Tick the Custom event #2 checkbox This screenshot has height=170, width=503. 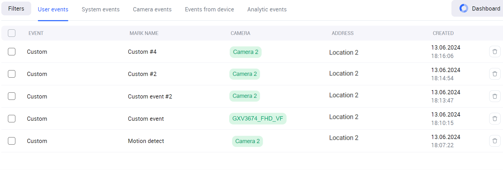tap(12, 96)
